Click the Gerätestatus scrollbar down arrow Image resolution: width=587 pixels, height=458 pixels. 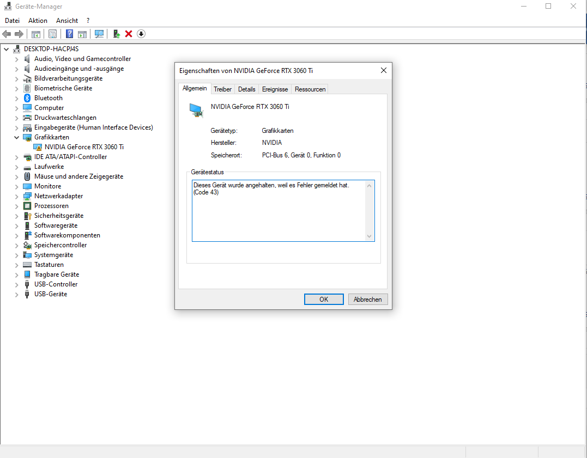tap(370, 237)
